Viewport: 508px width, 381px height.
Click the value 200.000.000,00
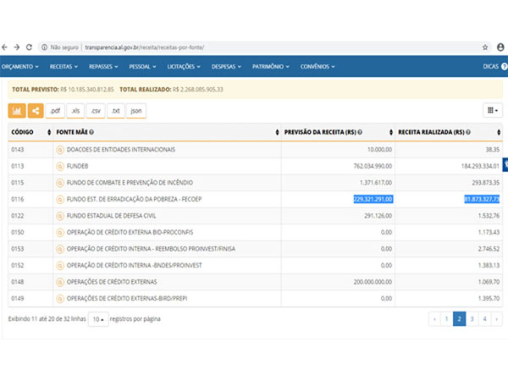pyautogui.click(x=373, y=282)
